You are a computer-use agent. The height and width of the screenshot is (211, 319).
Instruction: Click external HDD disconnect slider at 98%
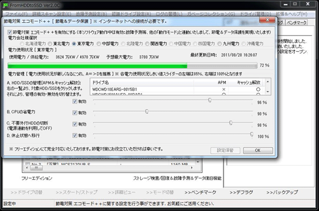coord(231,123)
